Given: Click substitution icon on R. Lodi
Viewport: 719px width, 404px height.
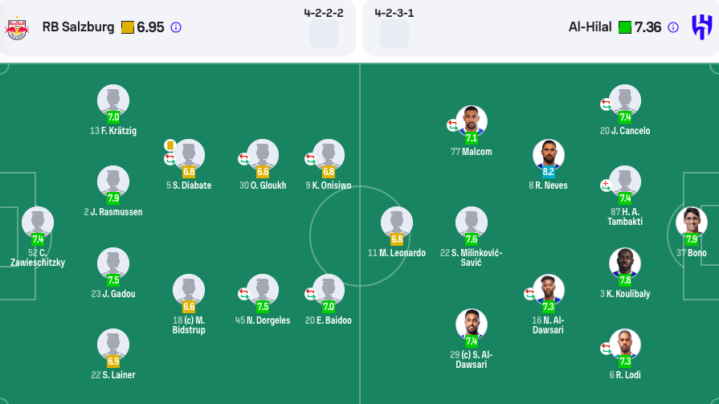Looking at the screenshot, I should click(x=606, y=348).
